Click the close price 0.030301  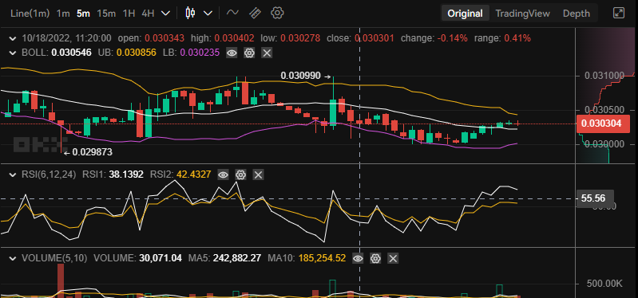[374, 39]
